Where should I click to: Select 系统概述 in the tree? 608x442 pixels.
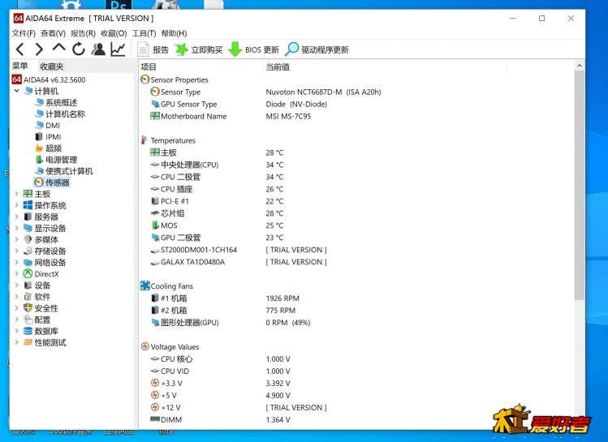56,103
